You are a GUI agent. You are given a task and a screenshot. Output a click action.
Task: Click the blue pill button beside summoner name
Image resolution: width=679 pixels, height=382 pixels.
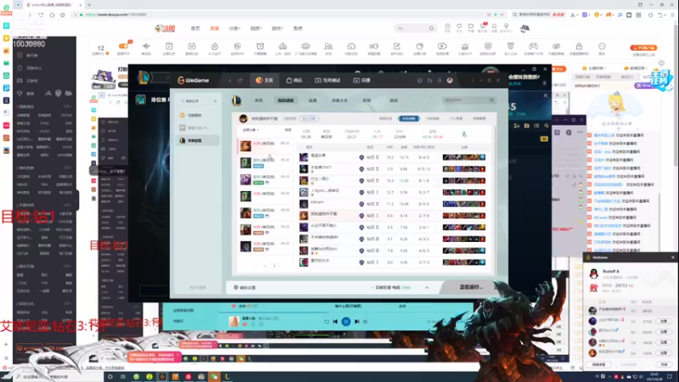pos(308,119)
